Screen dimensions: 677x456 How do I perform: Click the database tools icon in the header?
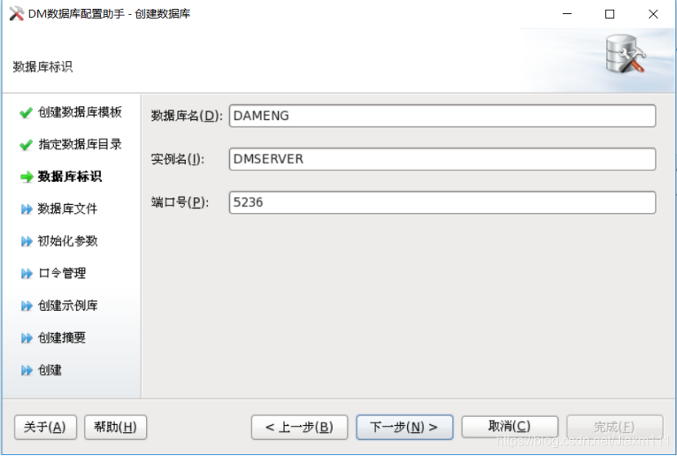pos(625,55)
